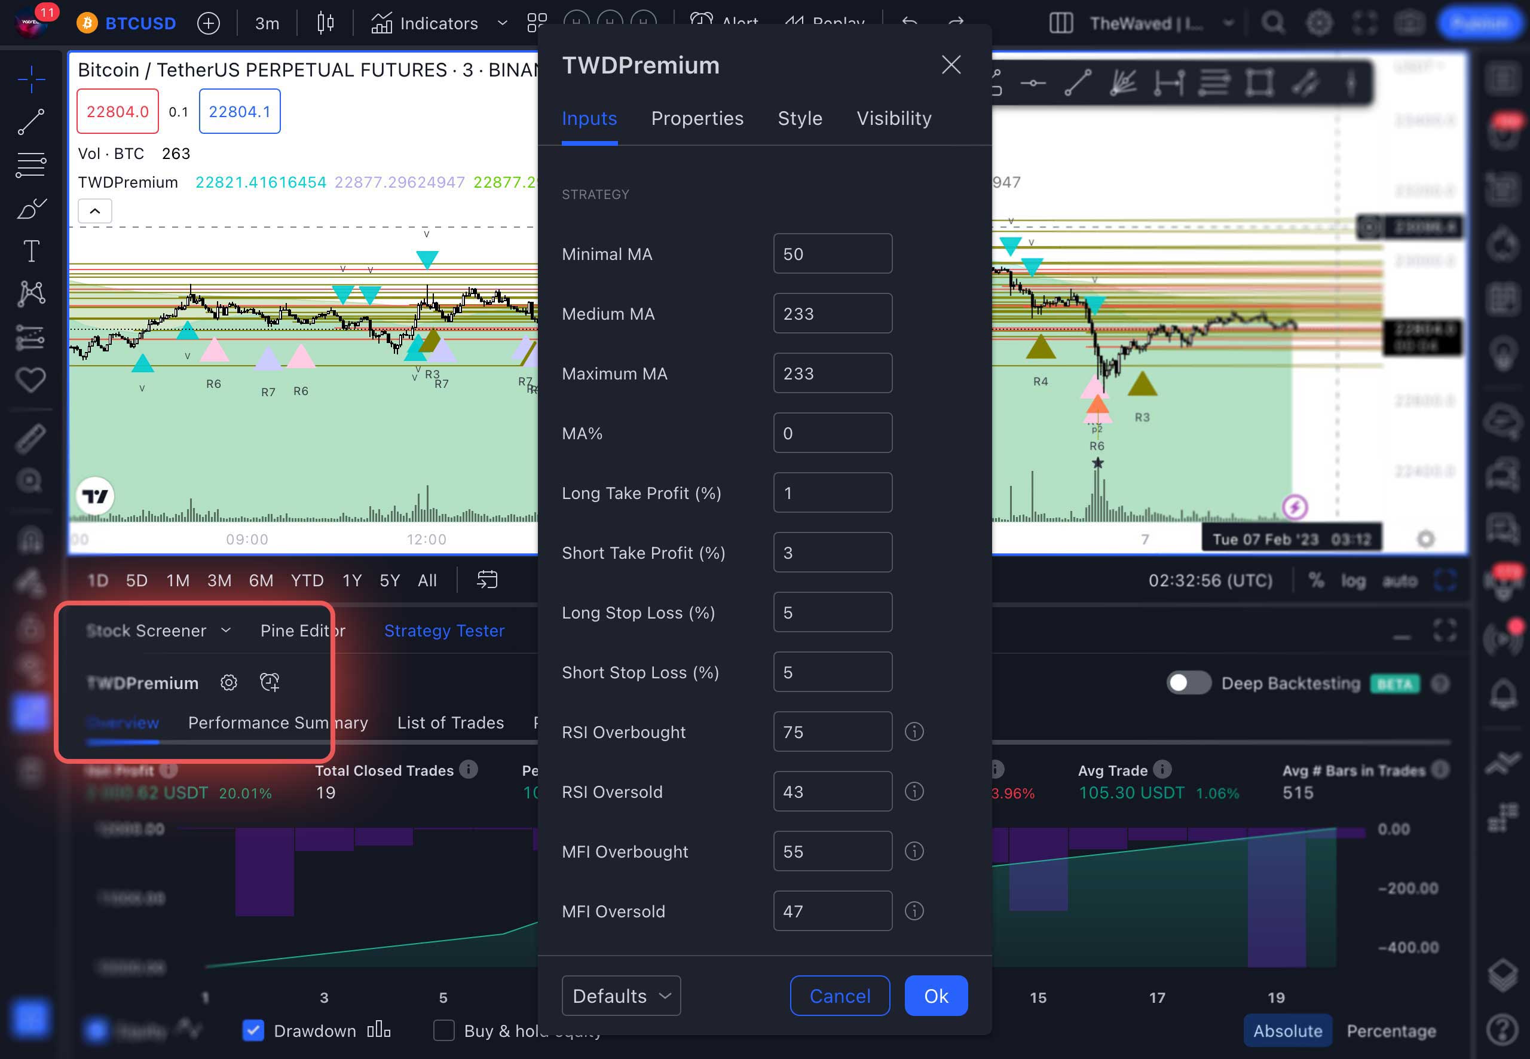The image size is (1530, 1059).
Task: Pick the fan lines drawing tool
Action: [1122, 83]
